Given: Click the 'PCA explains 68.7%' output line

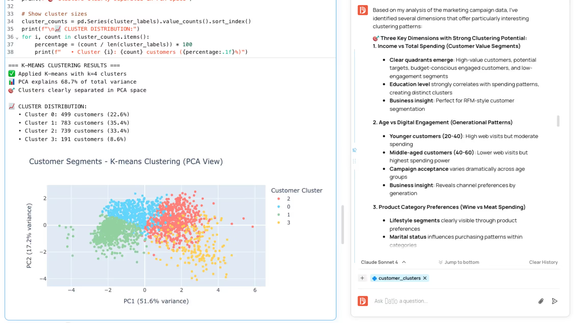Looking at the screenshot, I should pos(73,82).
